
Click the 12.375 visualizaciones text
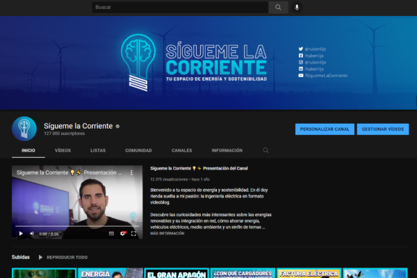tap(169, 179)
